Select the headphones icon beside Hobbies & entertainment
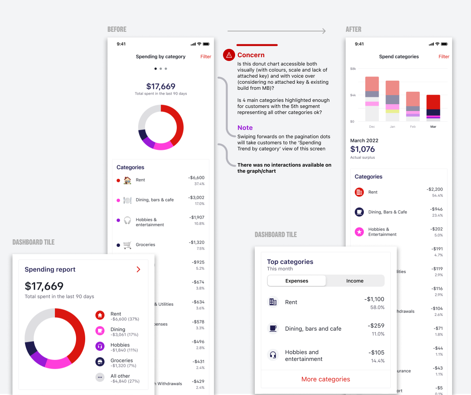The image size is (471, 395). [127, 220]
